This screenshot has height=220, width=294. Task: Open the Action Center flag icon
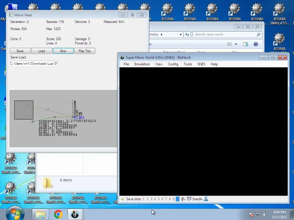click(251, 215)
